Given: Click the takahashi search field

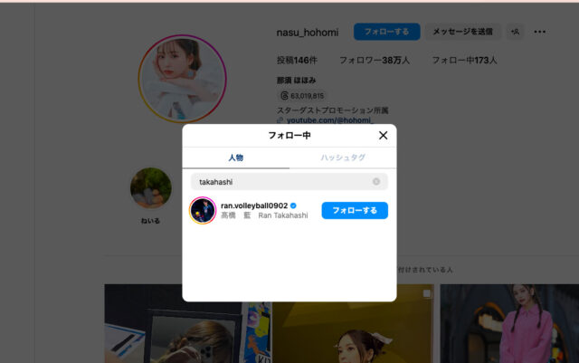Looking at the screenshot, I should (289, 182).
